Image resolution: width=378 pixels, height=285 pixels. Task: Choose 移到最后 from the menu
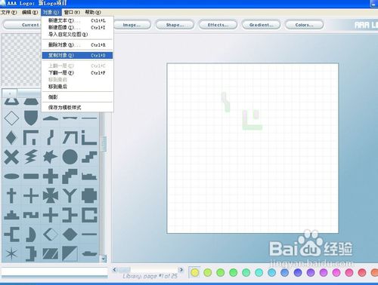pos(77,87)
